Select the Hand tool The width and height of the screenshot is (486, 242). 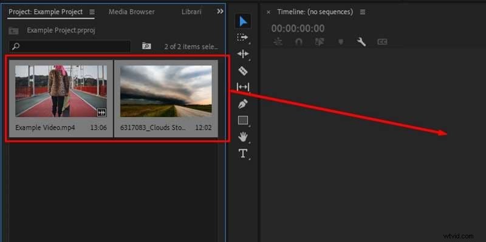click(x=242, y=136)
